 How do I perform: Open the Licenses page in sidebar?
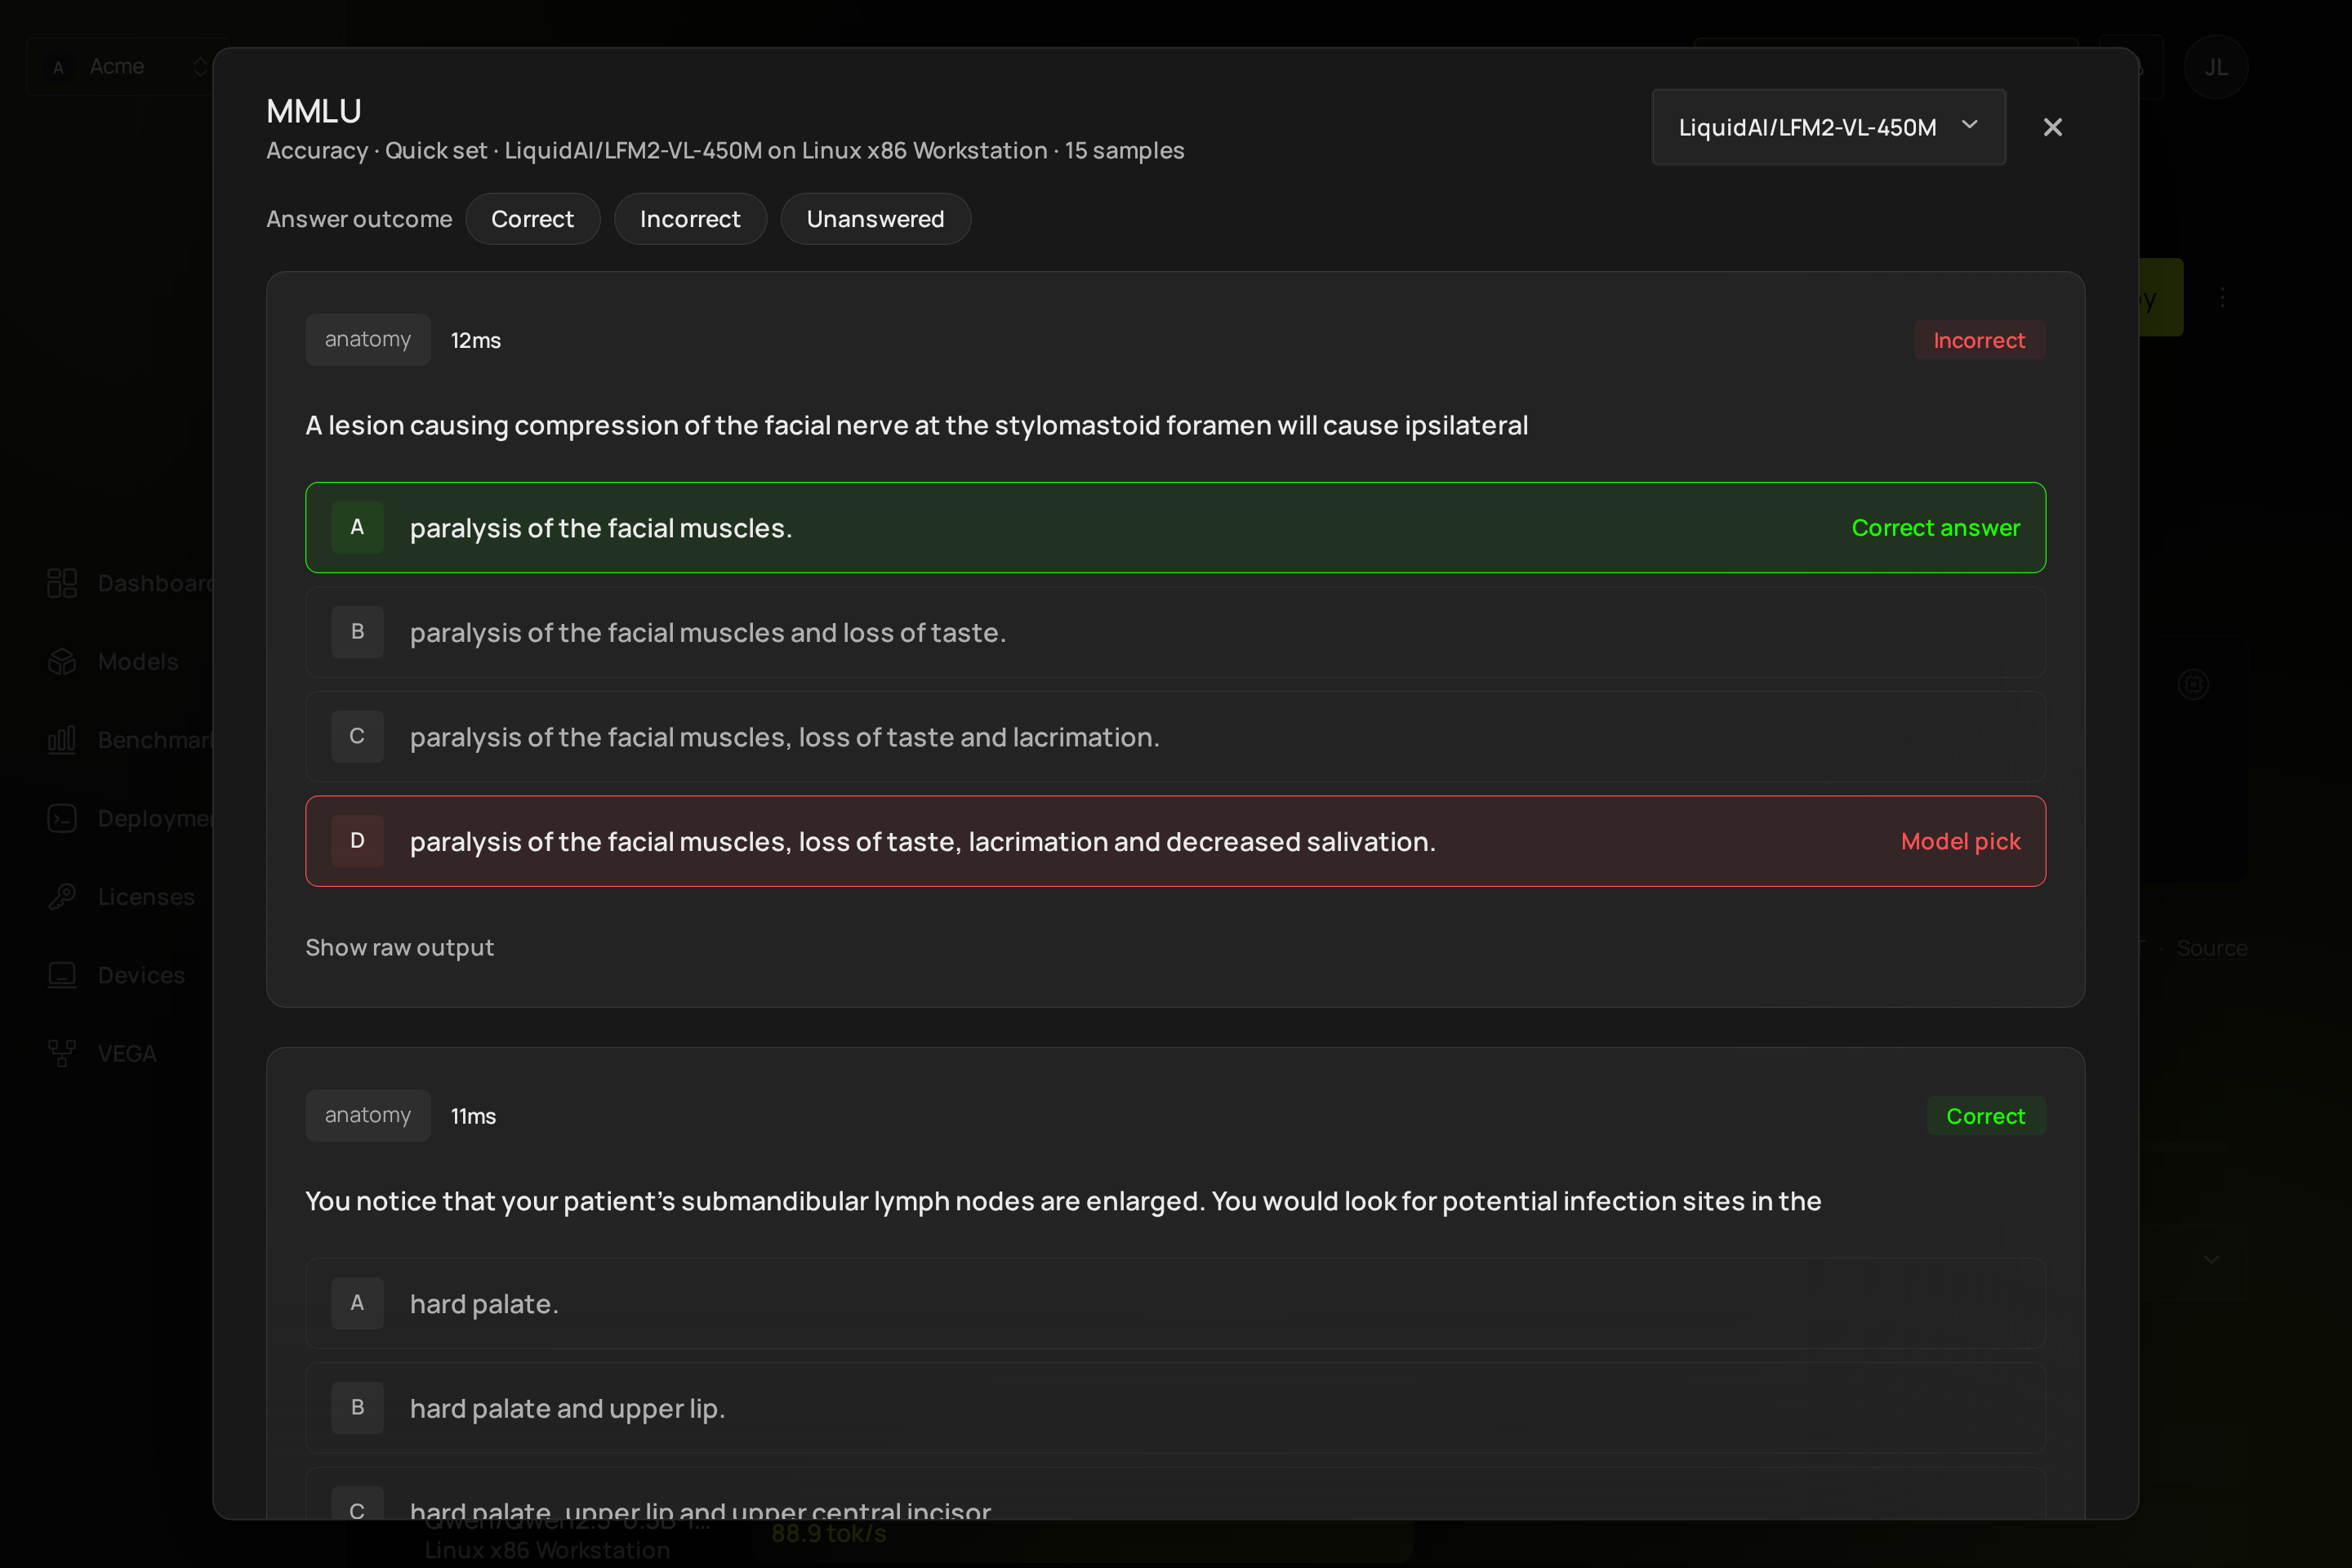[x=146, y=897]
